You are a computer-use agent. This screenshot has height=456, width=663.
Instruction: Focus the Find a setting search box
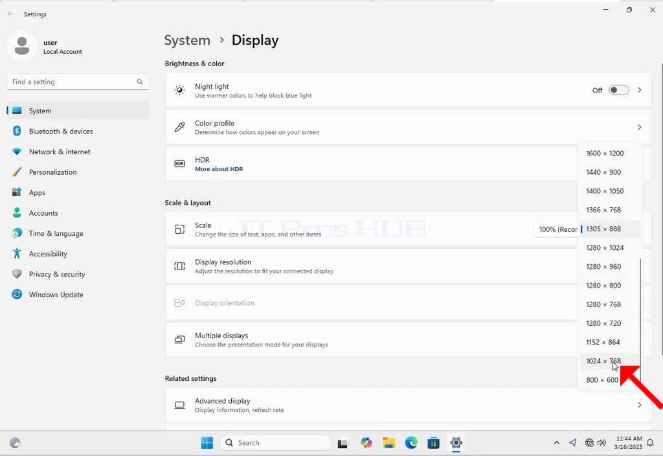click(78, 82)
